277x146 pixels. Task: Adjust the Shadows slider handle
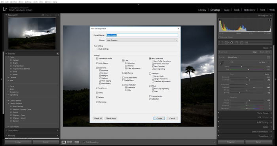254,87
